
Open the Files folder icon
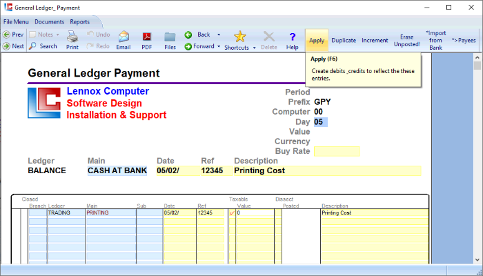click(x=170, y=40)
